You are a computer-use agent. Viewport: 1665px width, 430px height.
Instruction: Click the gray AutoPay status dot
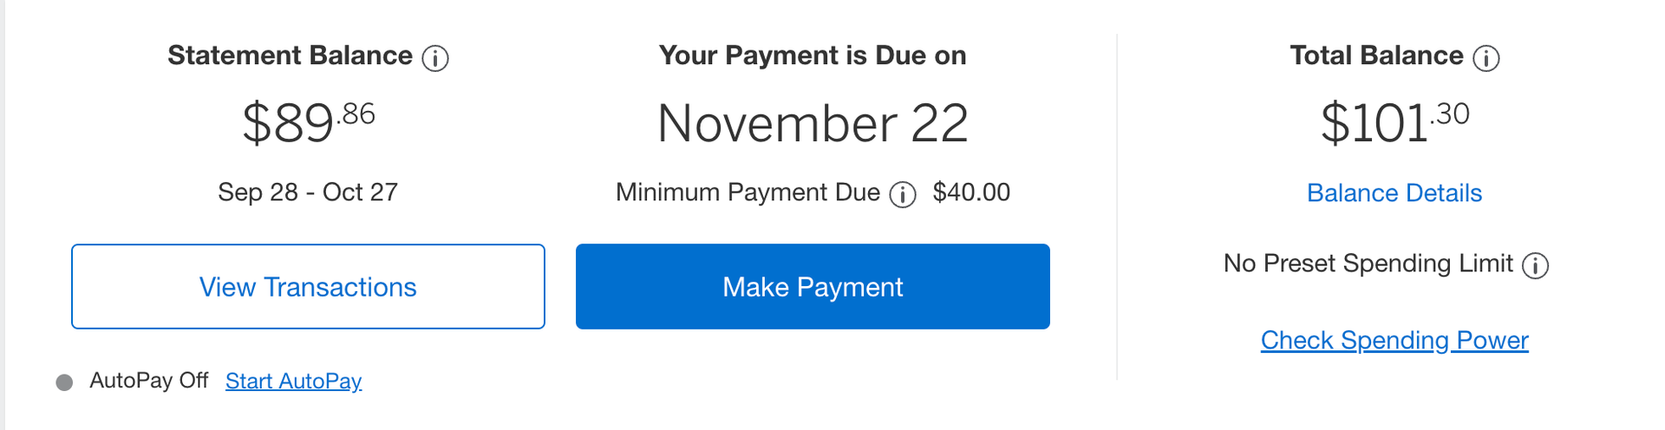pos(64,382)
